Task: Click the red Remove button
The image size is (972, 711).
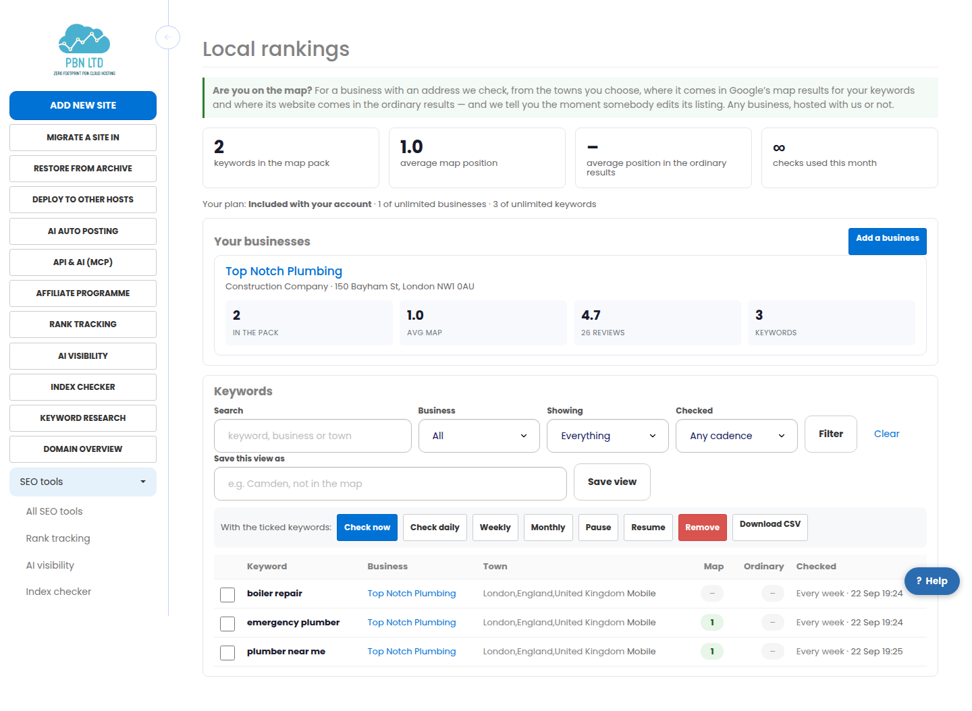Action: 703,528
